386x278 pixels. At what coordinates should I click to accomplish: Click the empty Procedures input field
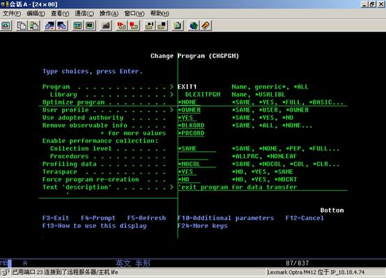pyautogui.click(x=193, y=156)
